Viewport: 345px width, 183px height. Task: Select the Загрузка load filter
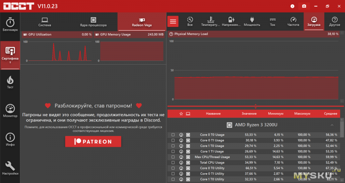point(314,21)
